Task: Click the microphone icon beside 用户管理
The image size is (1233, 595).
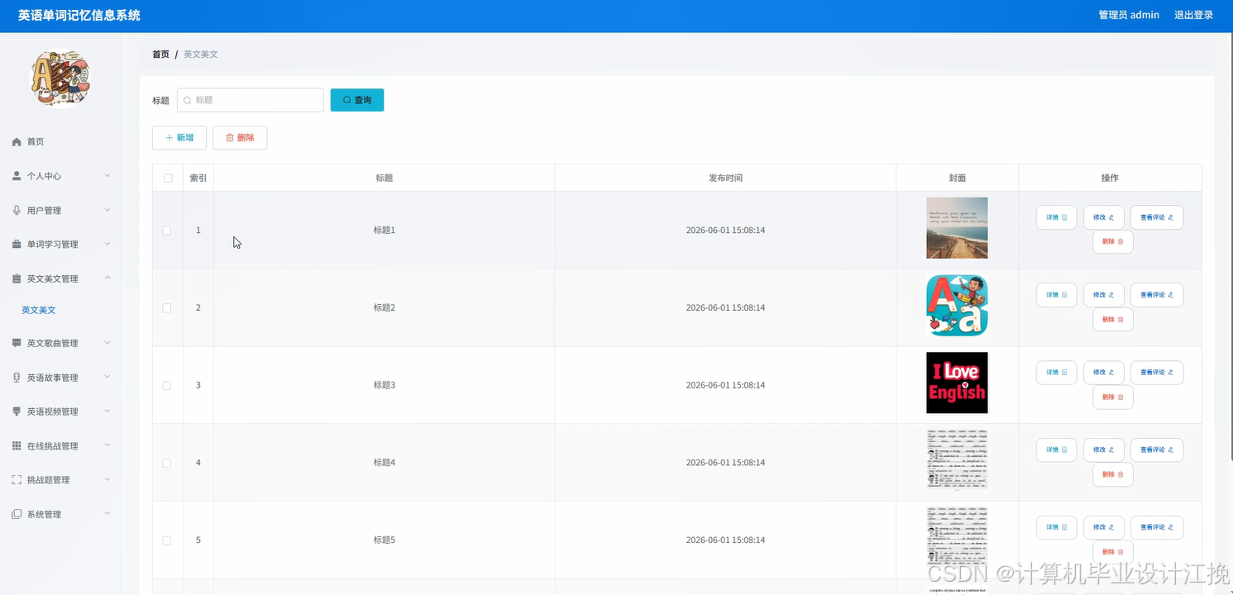Action: coord(17,210)
